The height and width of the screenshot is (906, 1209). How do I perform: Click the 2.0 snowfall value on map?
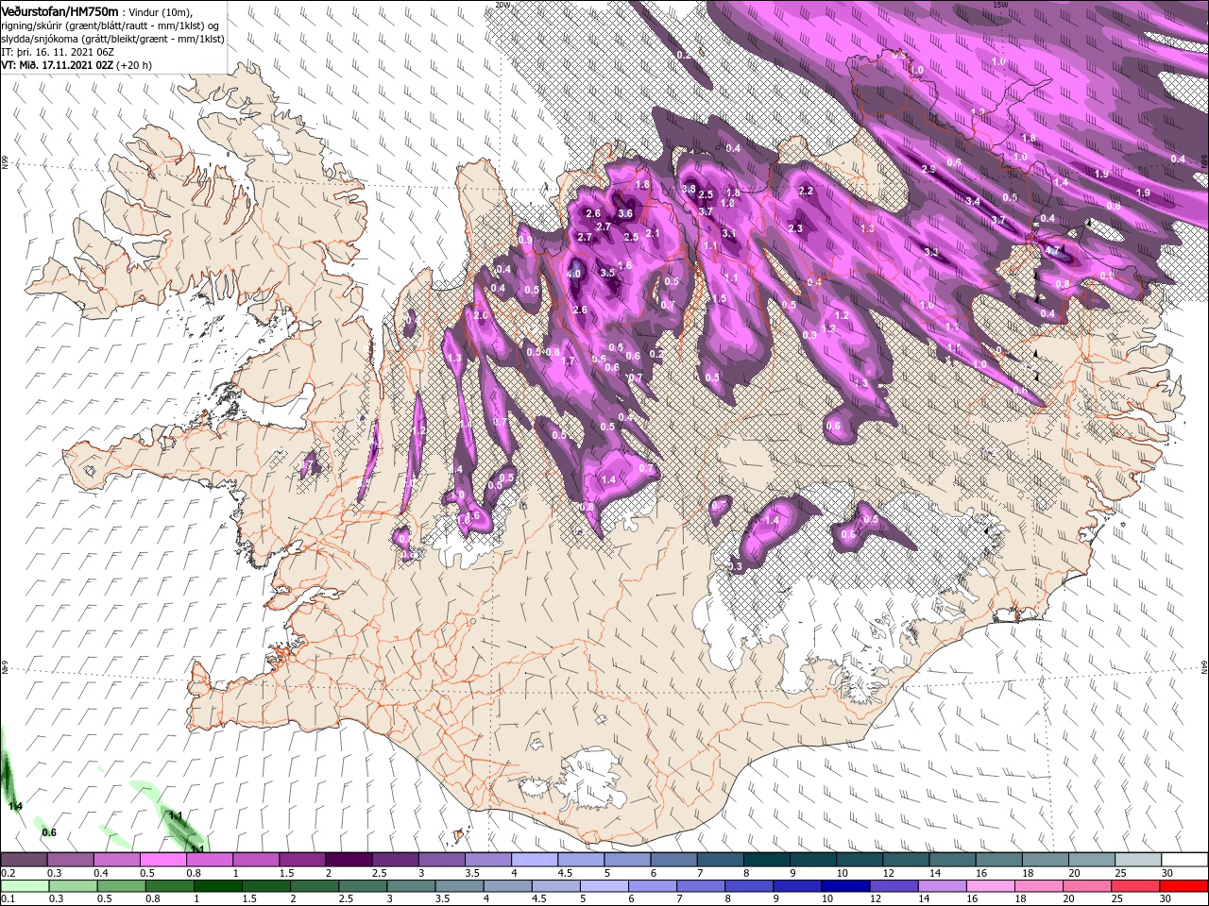coord(480,316)
